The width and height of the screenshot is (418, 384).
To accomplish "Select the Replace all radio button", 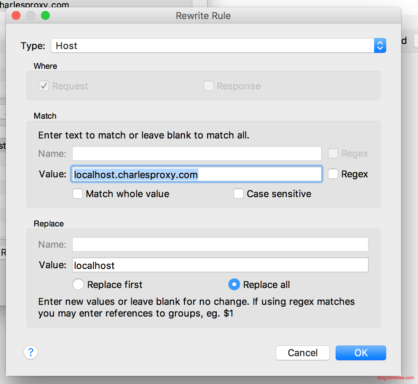I will pyautogui.click(x=234, y=285).
